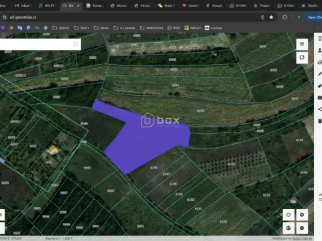322x241 pixels.
Task: Click parcel label 6153 on the map
Action: click(x=266, y=195)
